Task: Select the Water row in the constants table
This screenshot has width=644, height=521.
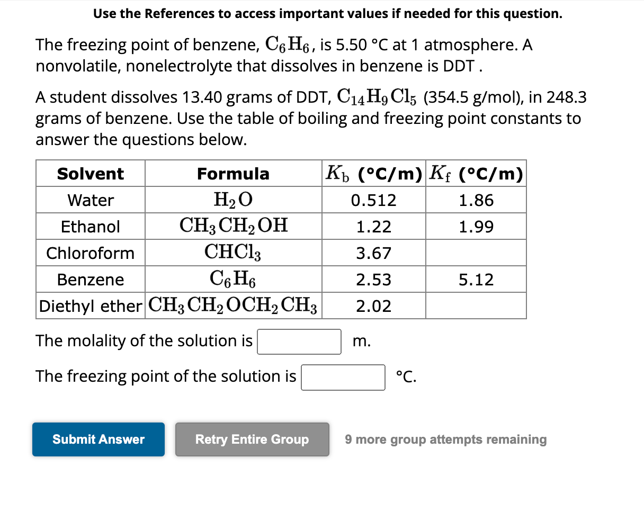Action: pyautogui.click(x=90, y=200)
